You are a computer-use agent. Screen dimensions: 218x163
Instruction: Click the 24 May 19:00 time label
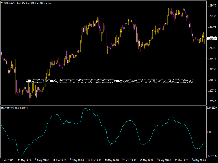(x=164, y=160)
